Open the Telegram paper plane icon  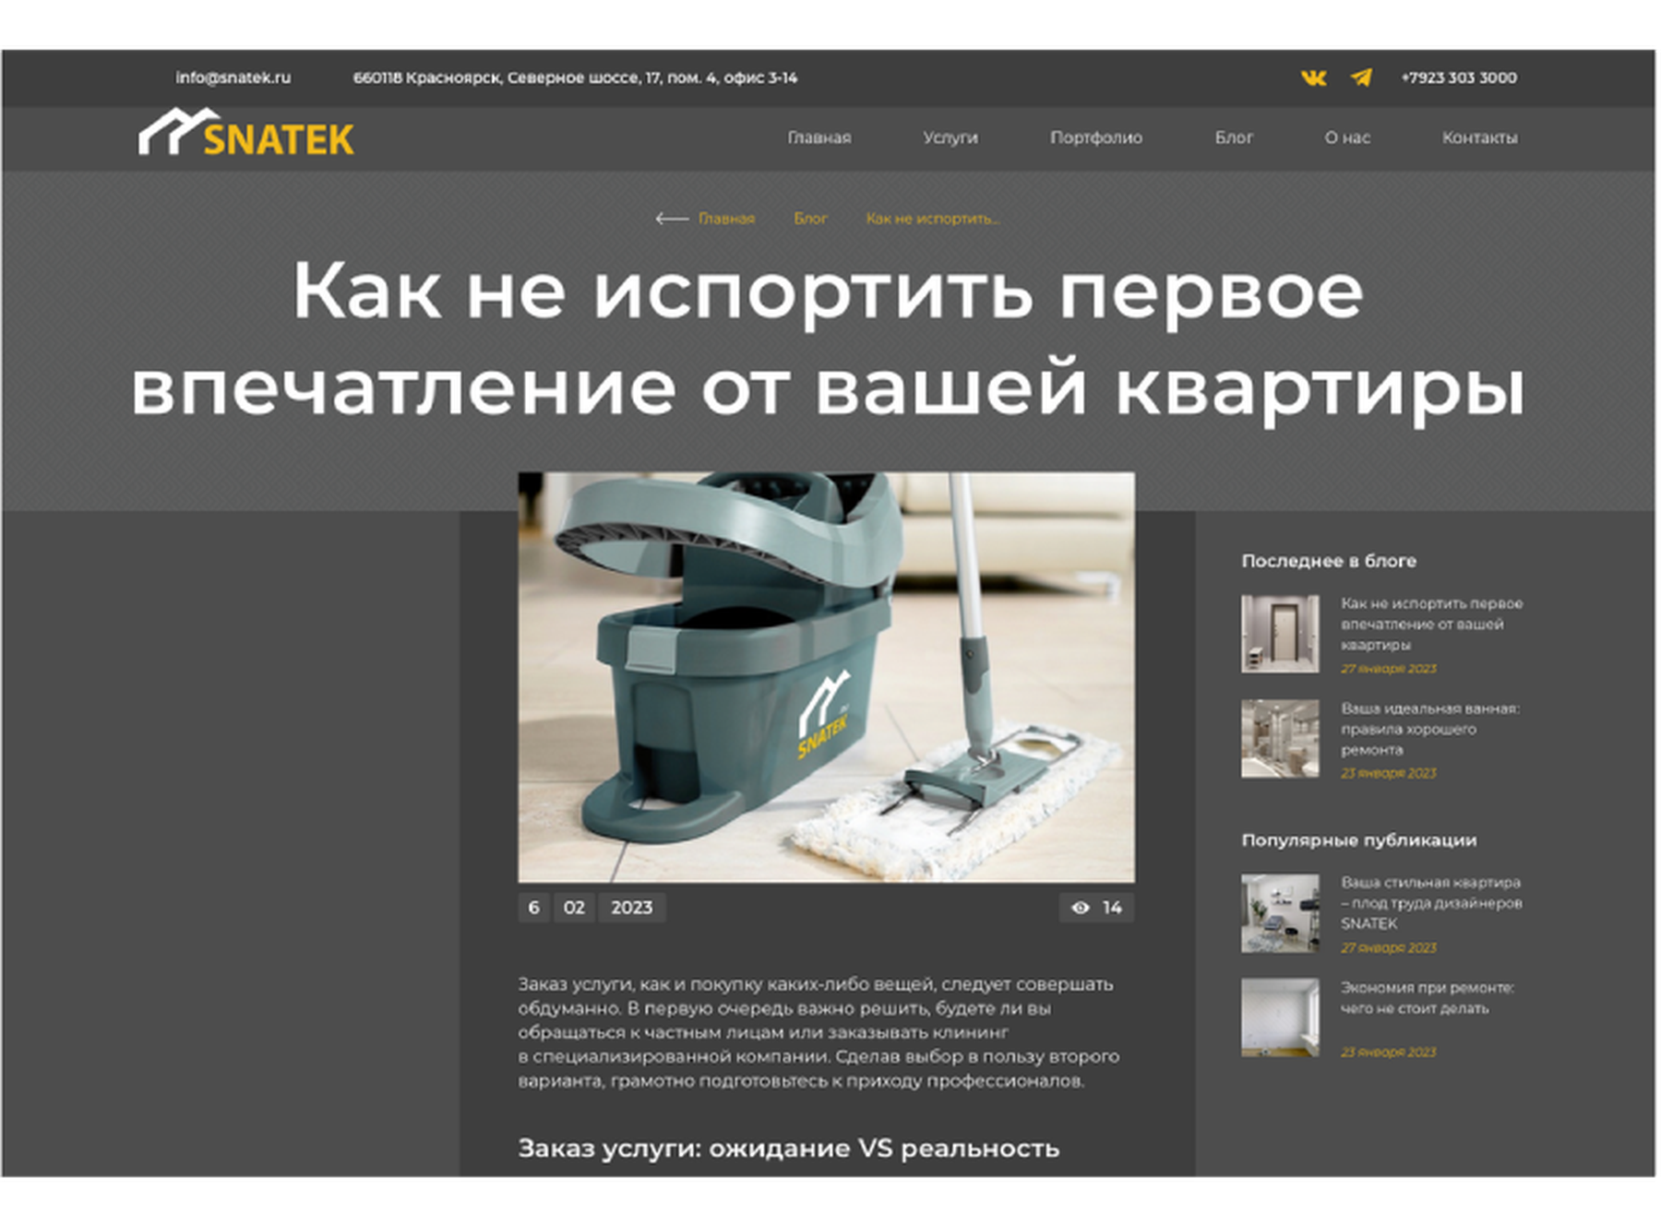pos(1361,77)
